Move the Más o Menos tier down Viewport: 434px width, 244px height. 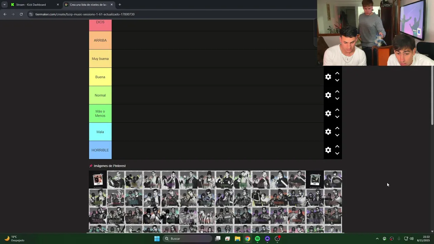point(337,117)
